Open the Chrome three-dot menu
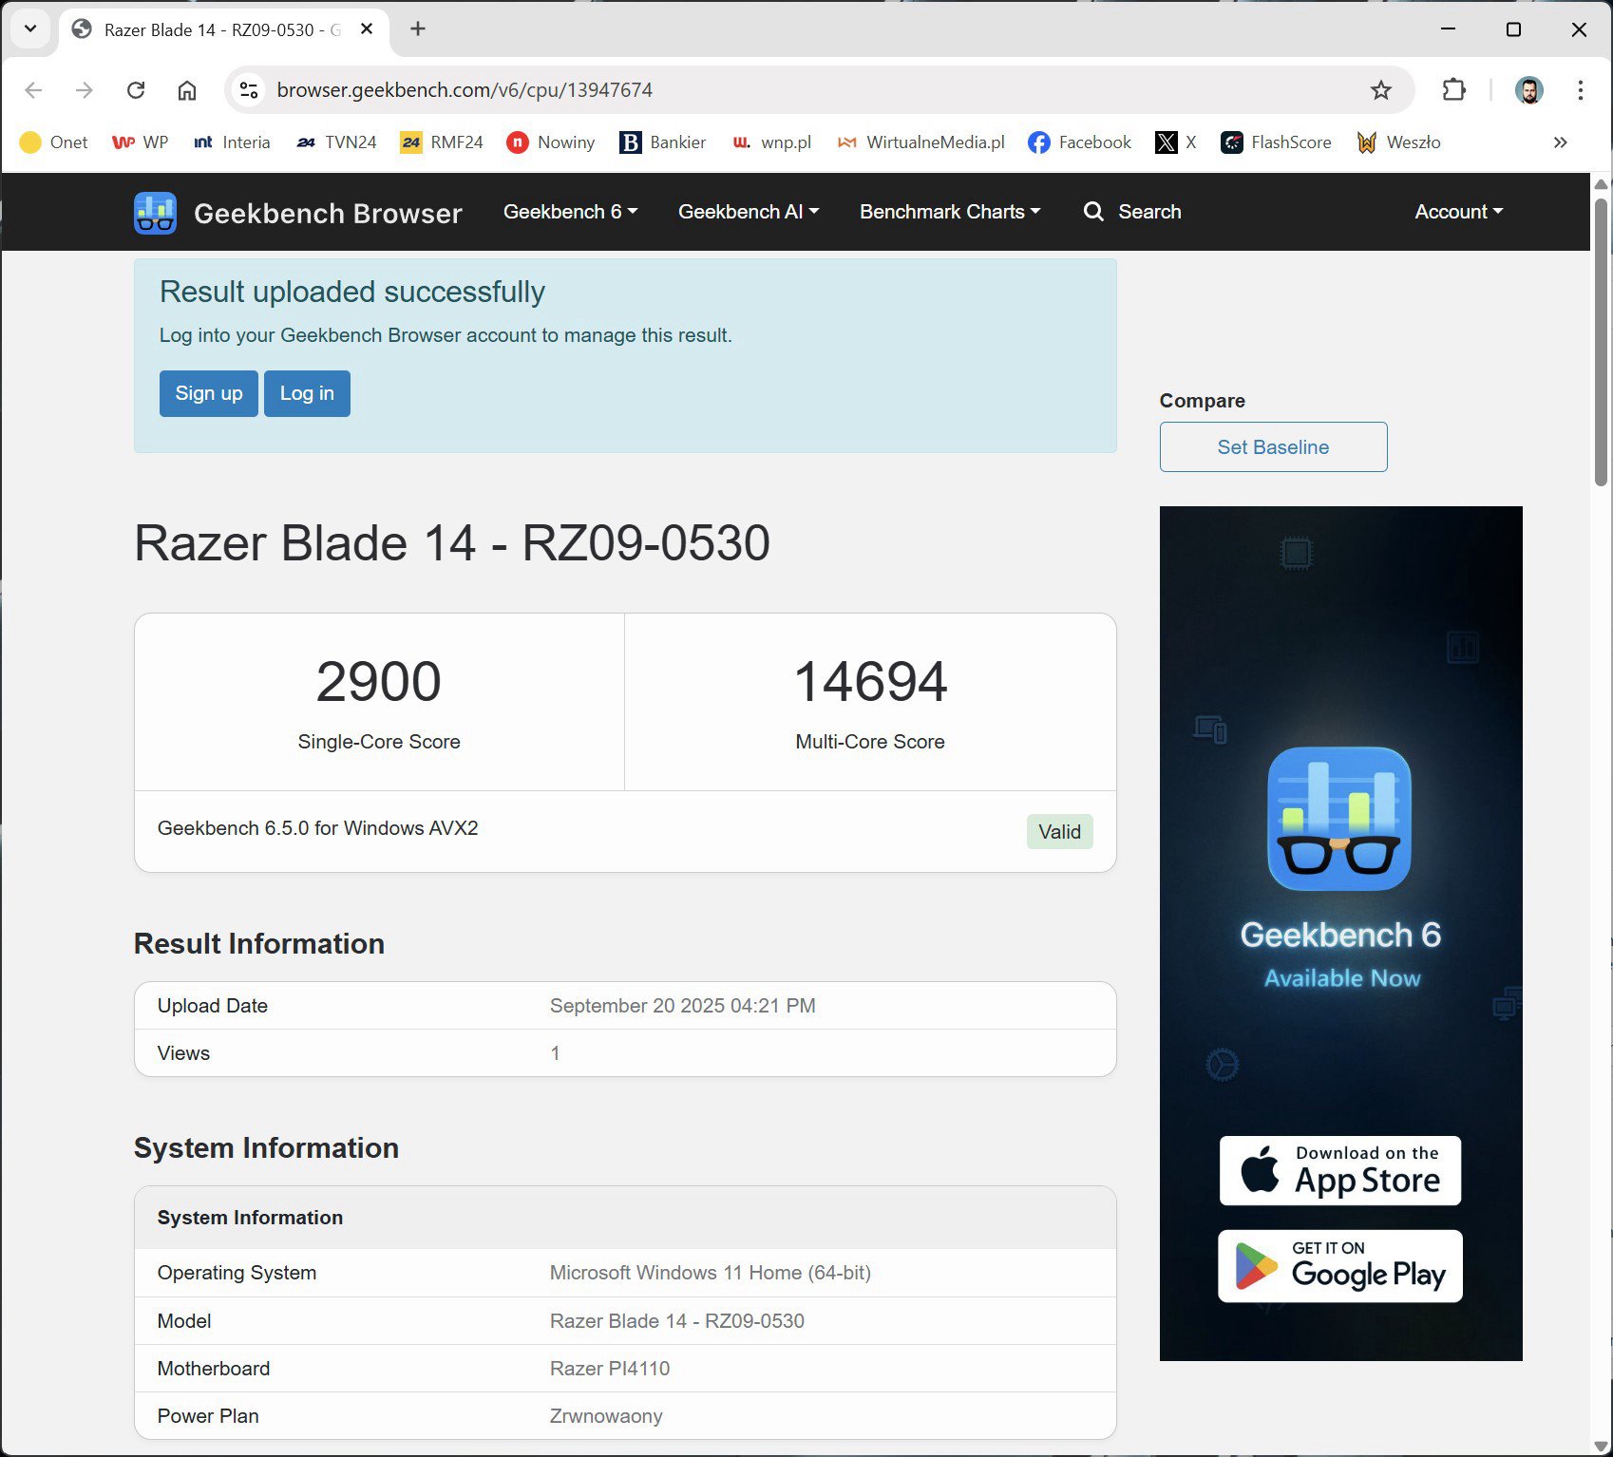 coord(1581,90)
